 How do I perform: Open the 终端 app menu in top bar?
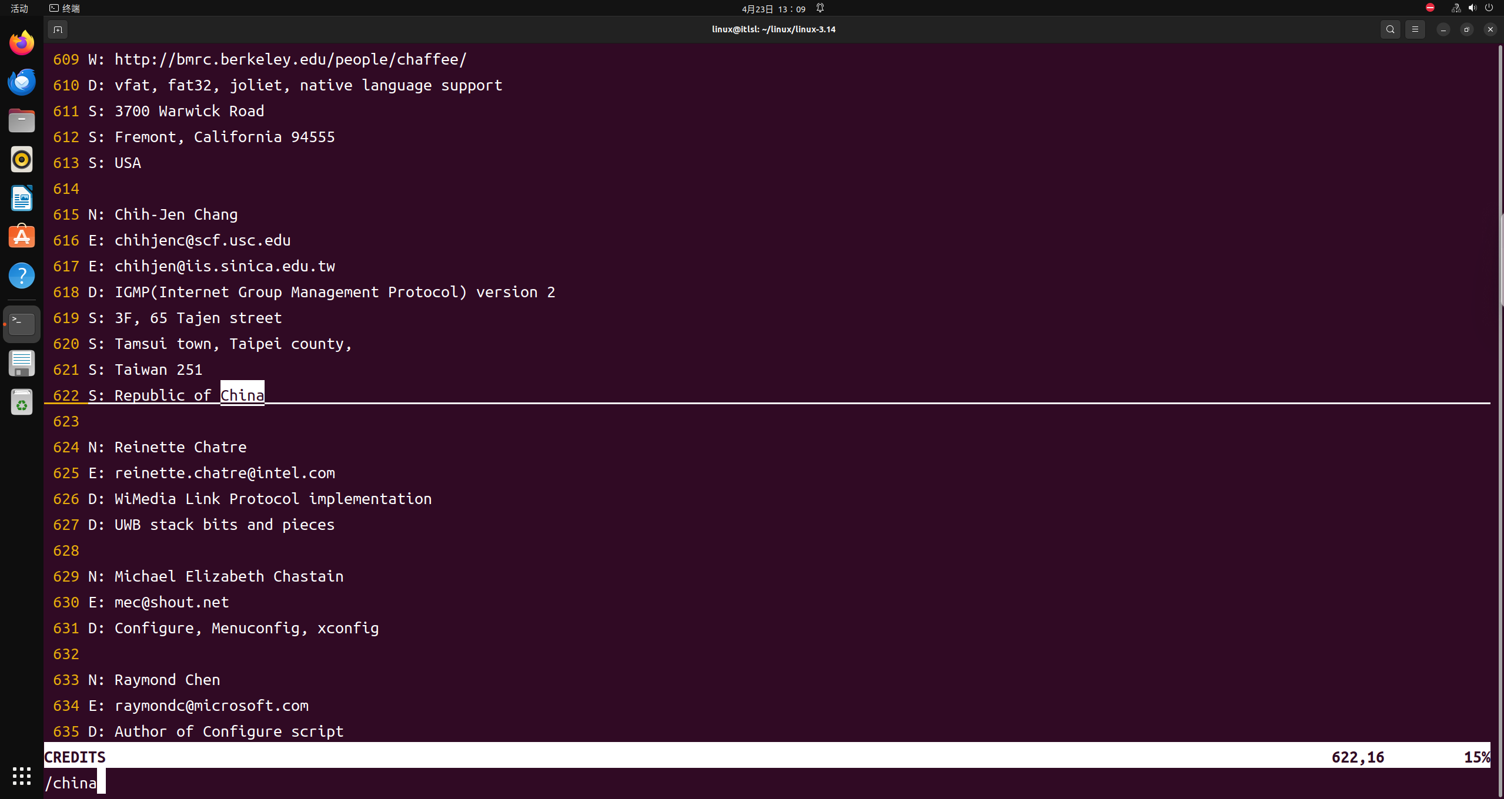click(65, 8)
